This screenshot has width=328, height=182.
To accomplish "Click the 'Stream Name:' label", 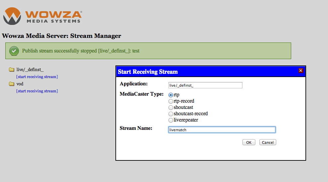I will (136, 128).
